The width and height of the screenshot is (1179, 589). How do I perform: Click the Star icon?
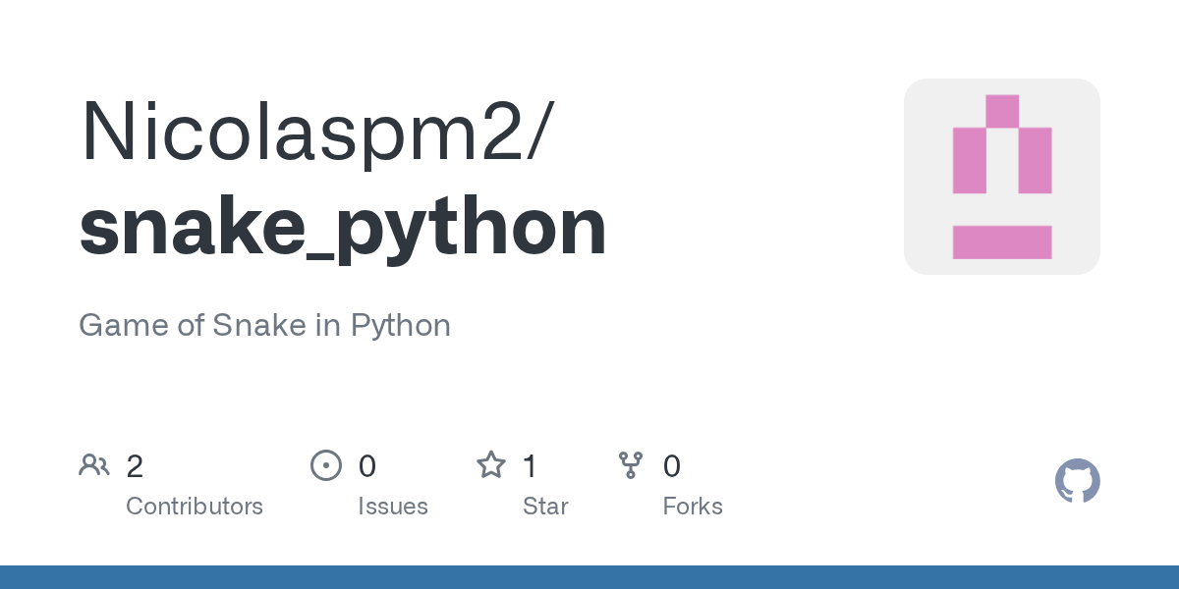[491, 464]
